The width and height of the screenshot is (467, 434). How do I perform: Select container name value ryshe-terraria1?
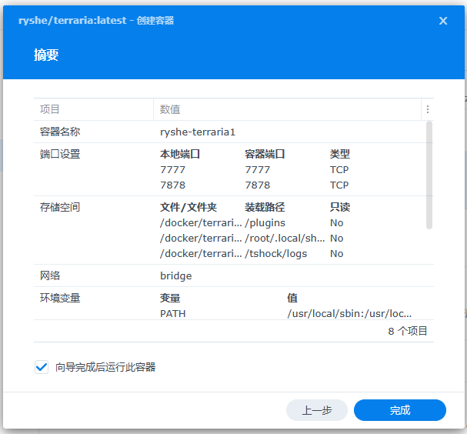click(198, 132)
